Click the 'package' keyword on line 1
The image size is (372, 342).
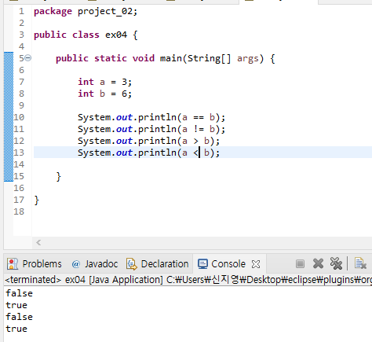[x=53, y=12]
